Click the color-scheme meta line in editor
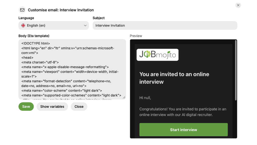257x145 pixels. coord(62,91)
